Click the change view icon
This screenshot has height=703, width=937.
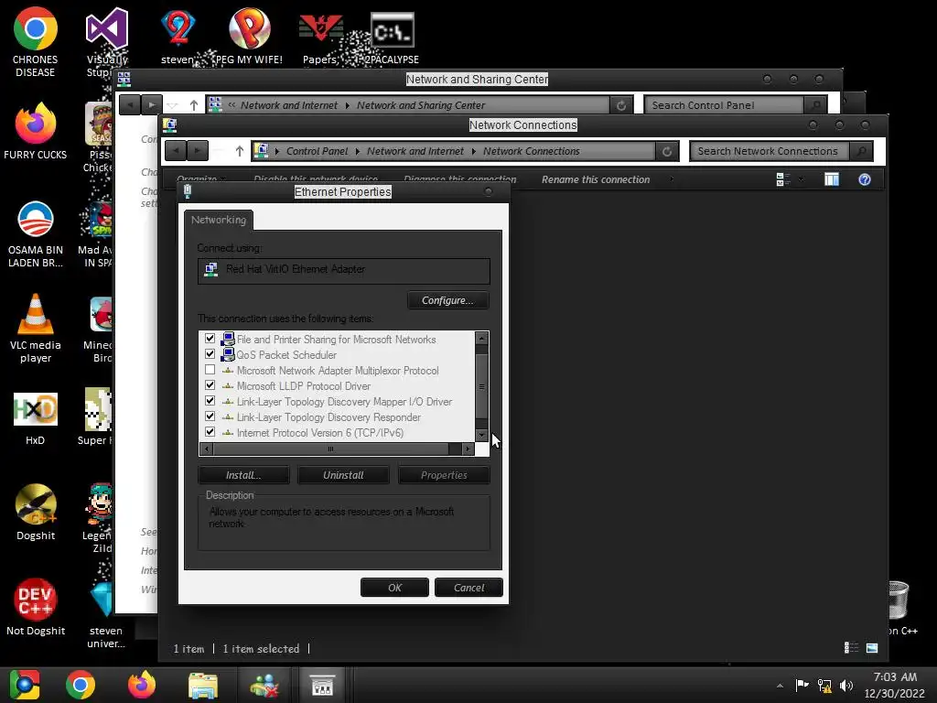[783, 179]
